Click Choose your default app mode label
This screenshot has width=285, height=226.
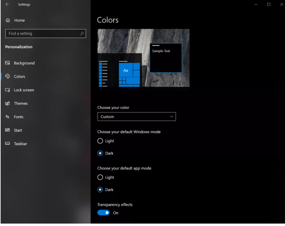pyautogui.click(x=124, y=168)
